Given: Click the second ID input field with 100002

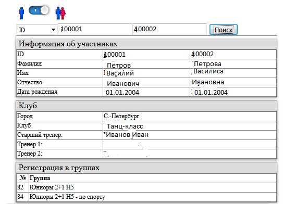Looking at the screenshot, I should [x=169, y=29].
